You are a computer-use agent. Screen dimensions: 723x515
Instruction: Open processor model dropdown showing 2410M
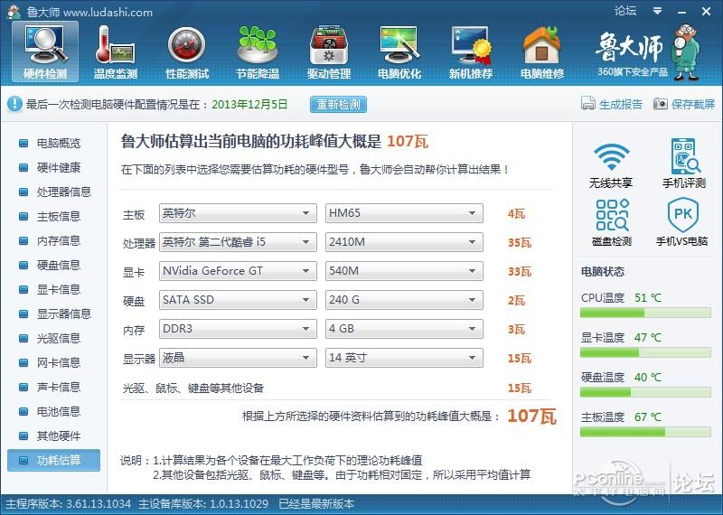404,242
